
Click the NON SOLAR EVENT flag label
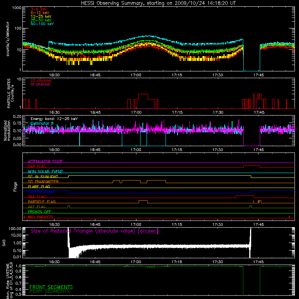[x=45, y=172]
